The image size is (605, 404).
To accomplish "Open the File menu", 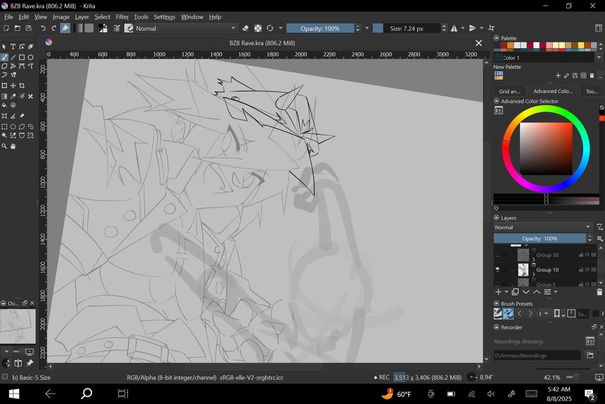I will click(x=8, y=17).
